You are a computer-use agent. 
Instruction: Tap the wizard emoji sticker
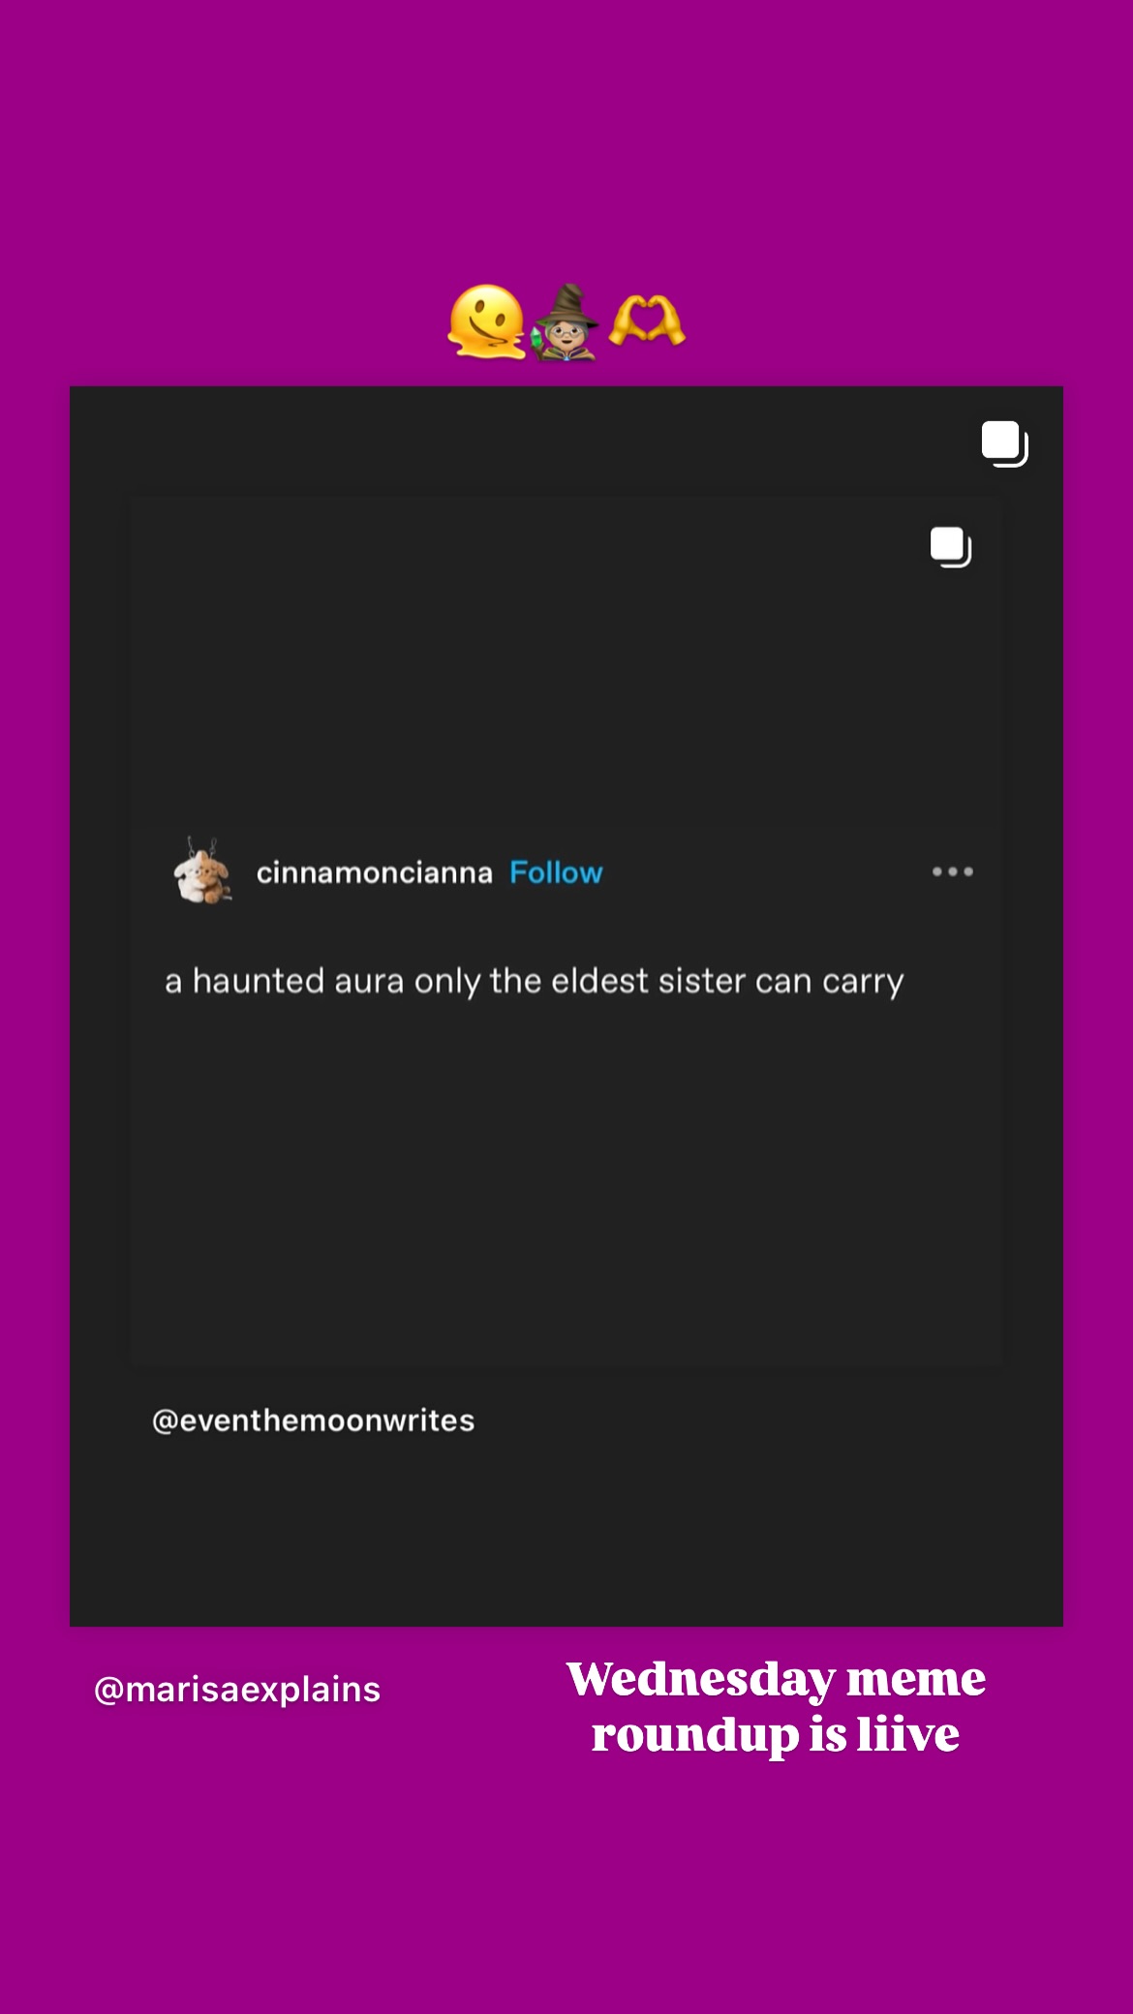[566, 321]
